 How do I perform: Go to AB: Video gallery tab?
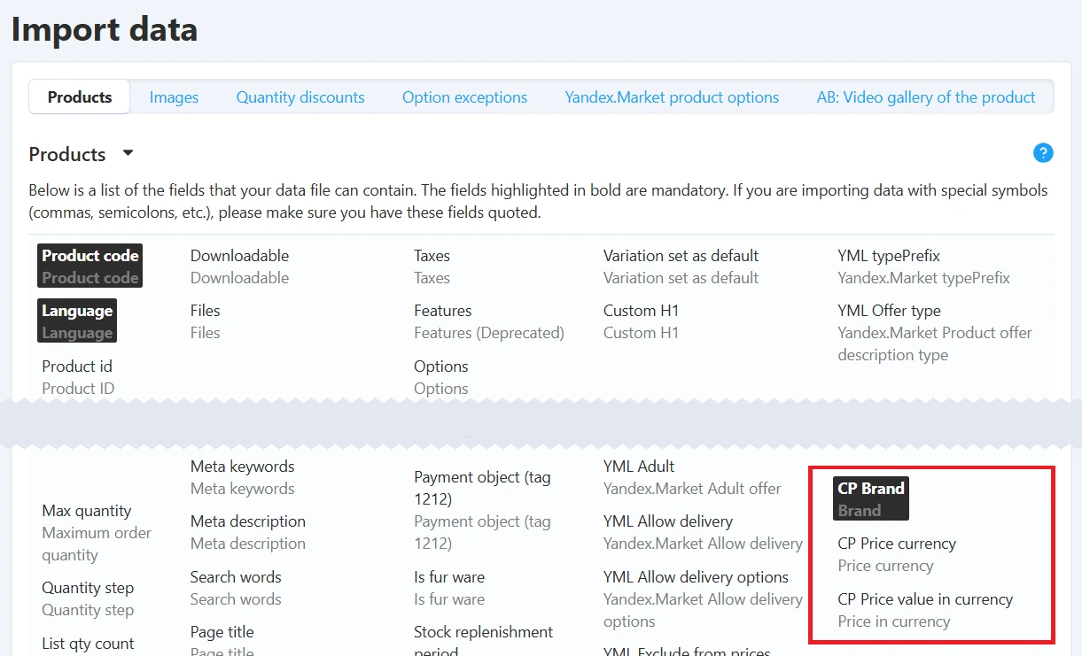tap(926, 97)
